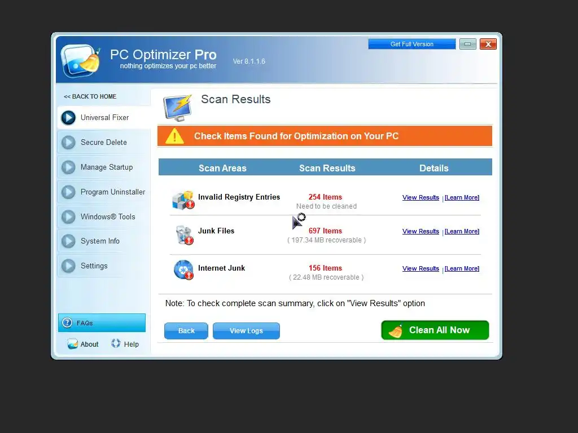Click '( 197.34 MB recoverable )' text
This screenshot has height=433, width=578.
[327, 240]
